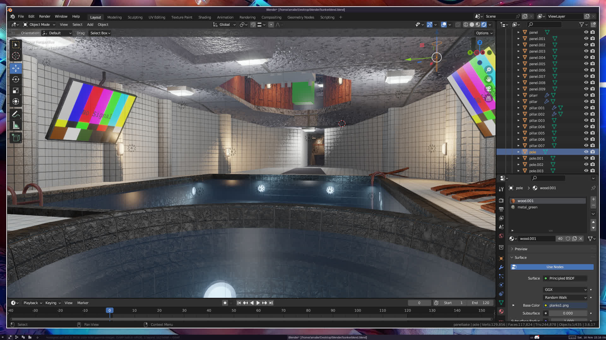Open the Render menu
The height and width of the screenshot is (340, 606).
[45, 16]
